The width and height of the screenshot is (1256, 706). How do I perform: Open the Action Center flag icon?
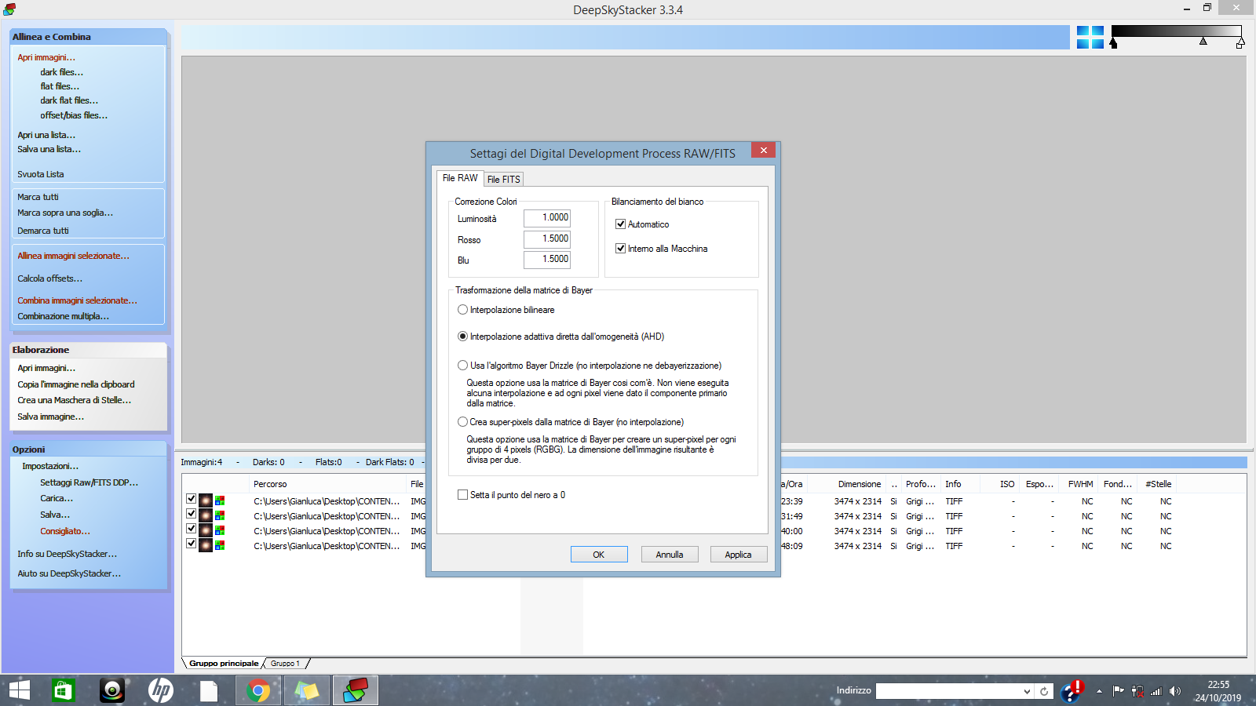(x=1118, y=691)
